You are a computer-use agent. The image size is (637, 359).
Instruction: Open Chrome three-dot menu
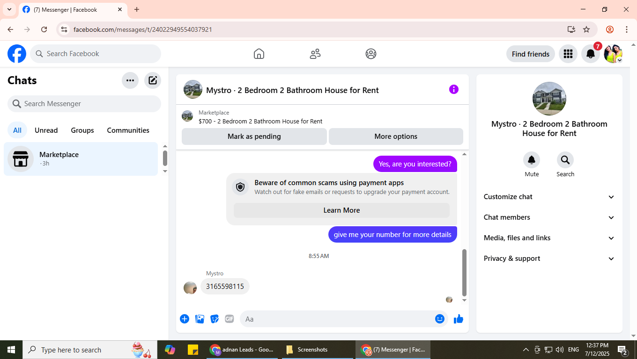[x=627, y=29]
